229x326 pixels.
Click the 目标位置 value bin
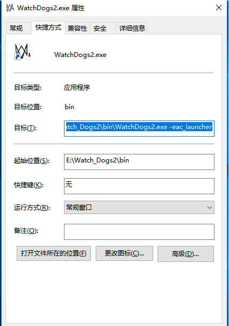(x=69, y=107)
